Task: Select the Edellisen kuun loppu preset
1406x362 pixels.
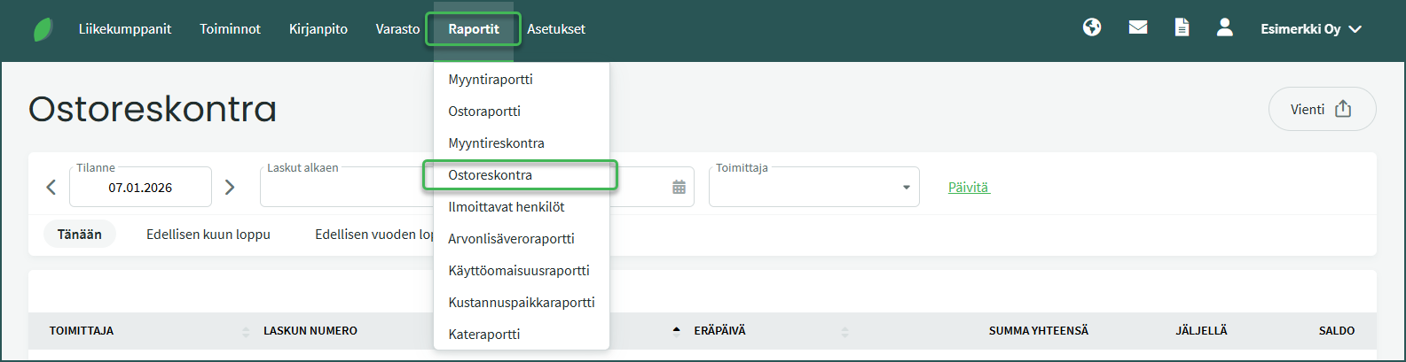Action: 208,235
